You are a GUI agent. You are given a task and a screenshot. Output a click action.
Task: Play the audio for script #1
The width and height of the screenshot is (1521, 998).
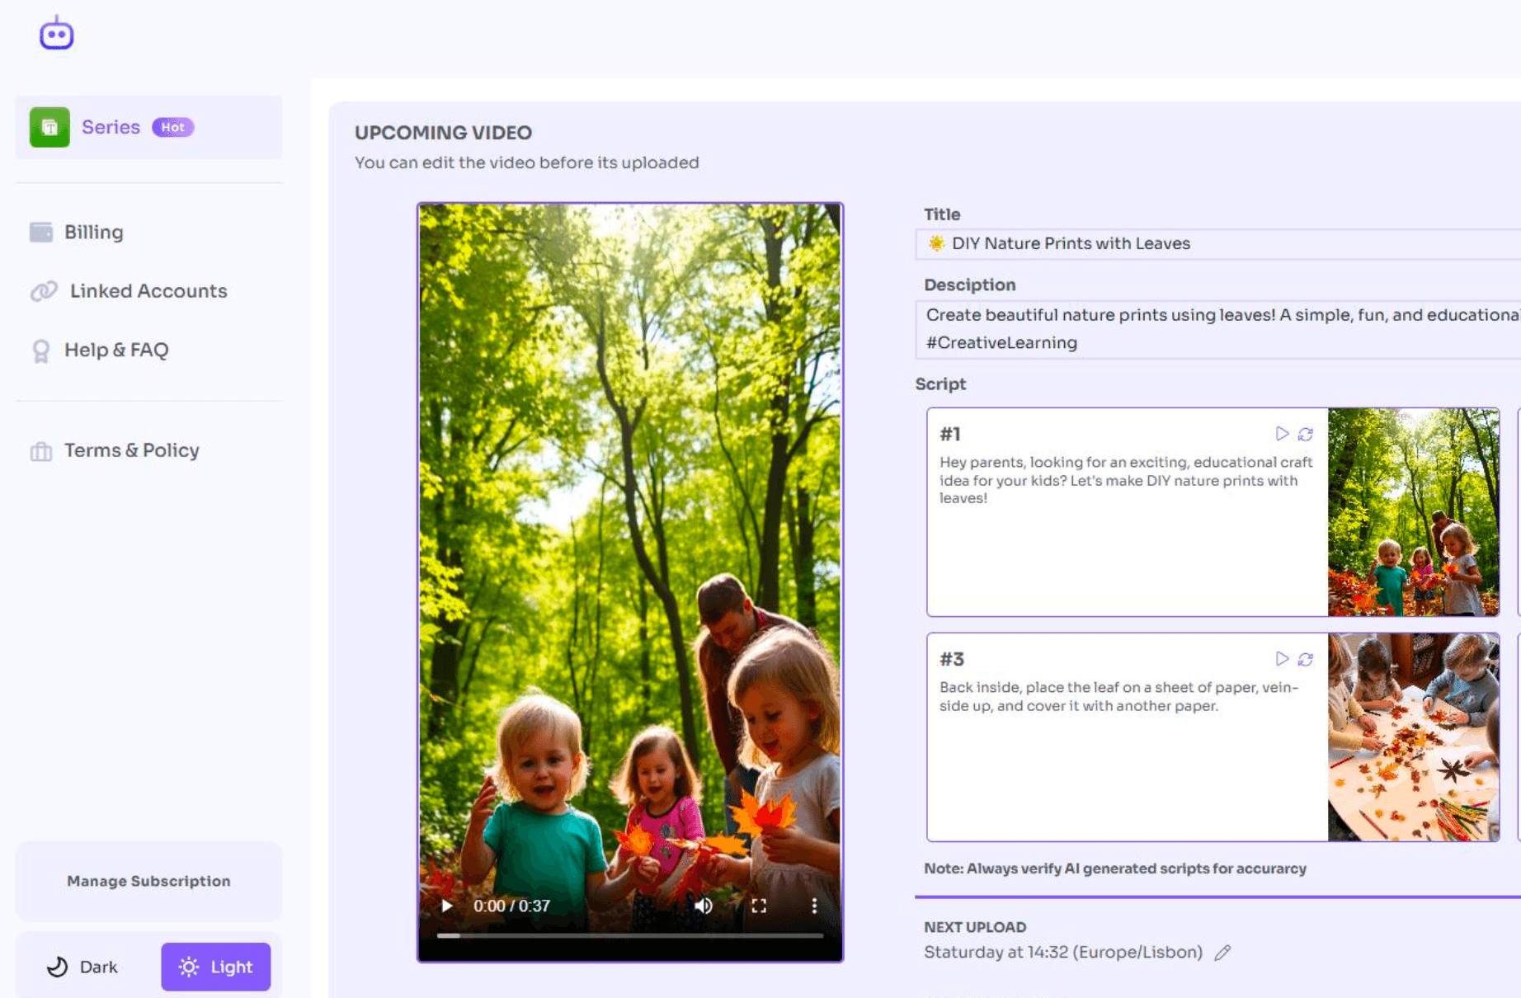1280,433
